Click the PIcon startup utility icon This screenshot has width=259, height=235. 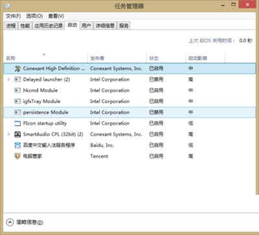tap(17, 123)
